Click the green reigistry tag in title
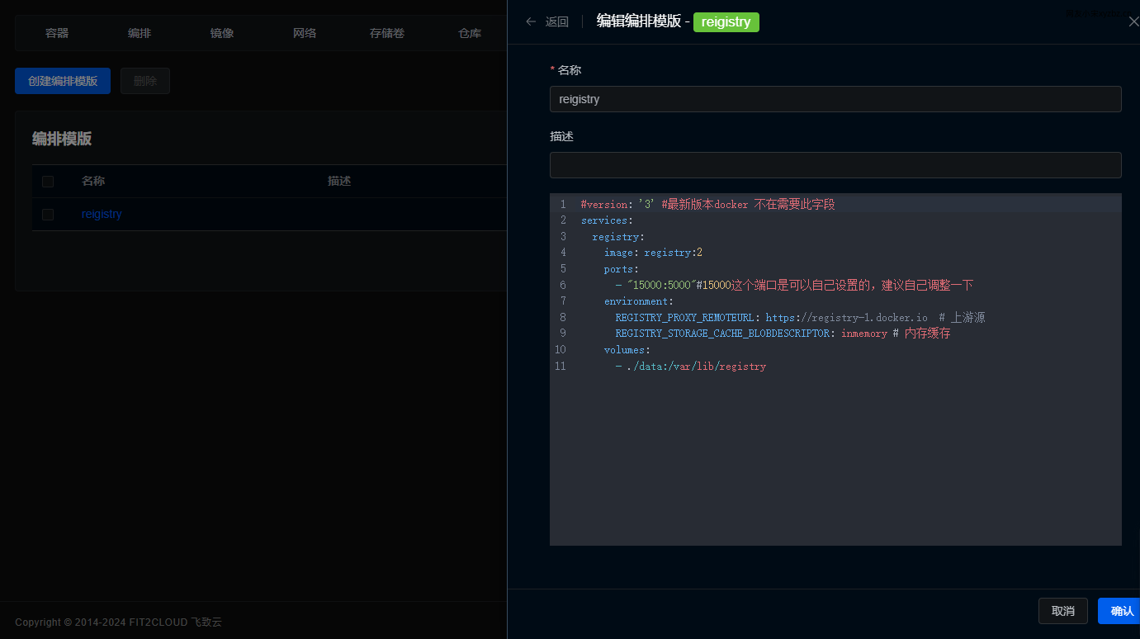This screenshot has height=639, width=1140. click(726, 22)
